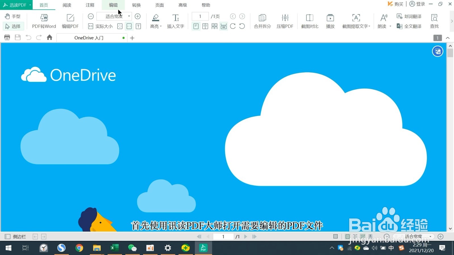Start Read Aloud (朗读)
454x255 pixels.
click(x=383, y=21)
